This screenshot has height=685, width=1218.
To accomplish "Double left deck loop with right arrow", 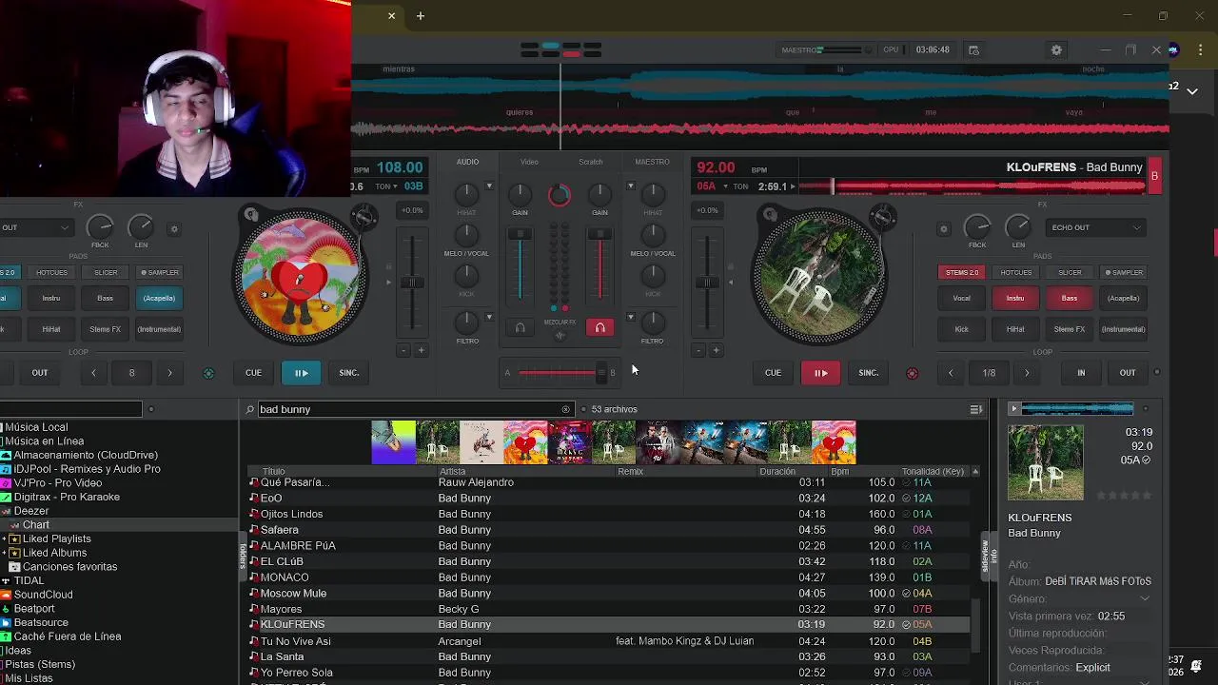I will pyautogui.click(x=169, y=373).
